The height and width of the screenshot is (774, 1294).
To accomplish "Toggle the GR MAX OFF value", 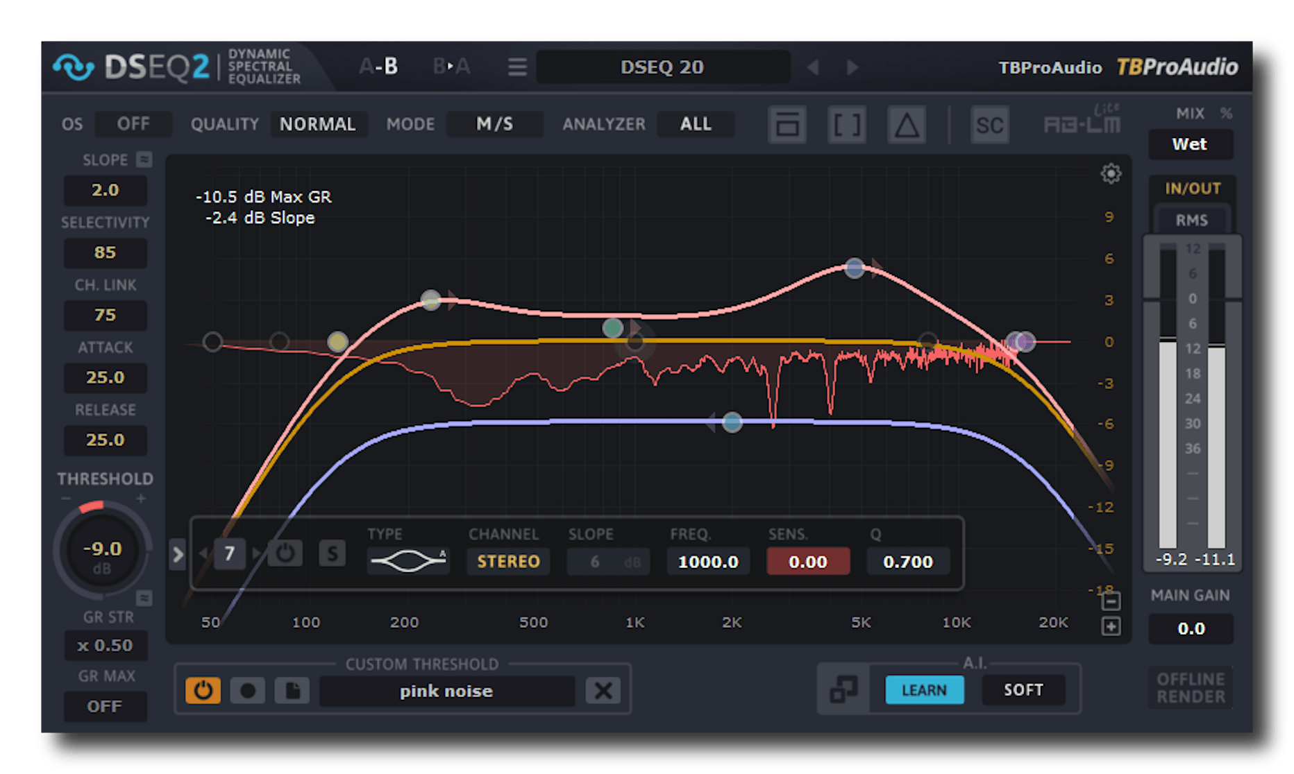I will click(105, 707).
